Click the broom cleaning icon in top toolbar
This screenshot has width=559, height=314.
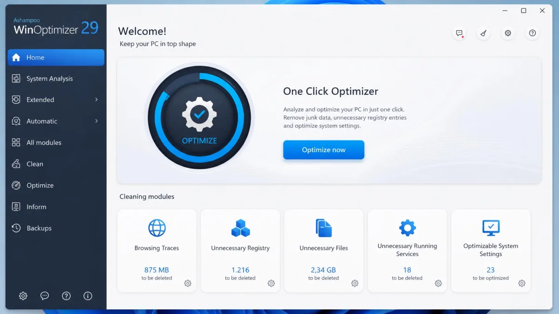coord(484,33)
